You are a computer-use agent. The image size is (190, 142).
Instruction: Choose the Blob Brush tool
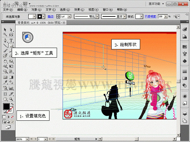click(5, 56)
